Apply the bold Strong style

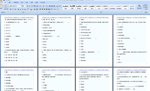pos(92,7)
